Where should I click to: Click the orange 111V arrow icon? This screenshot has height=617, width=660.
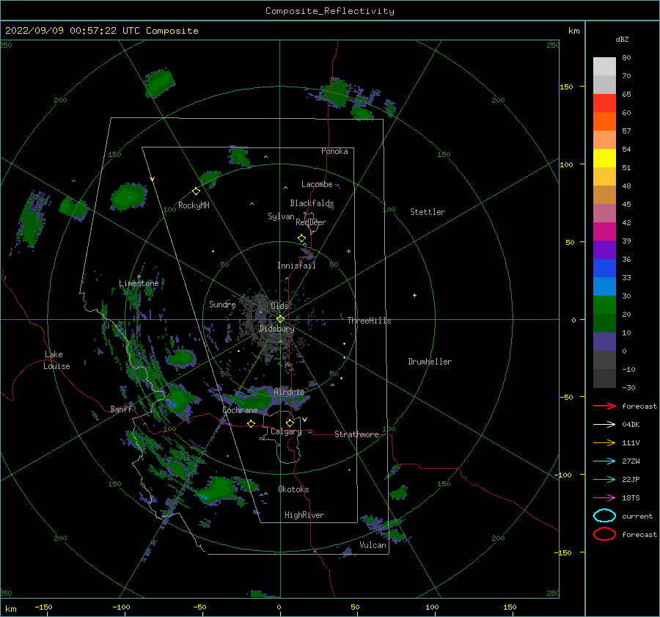604,442
